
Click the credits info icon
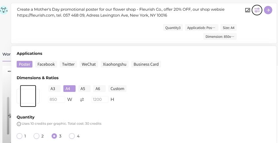click(x=19, y=124)
